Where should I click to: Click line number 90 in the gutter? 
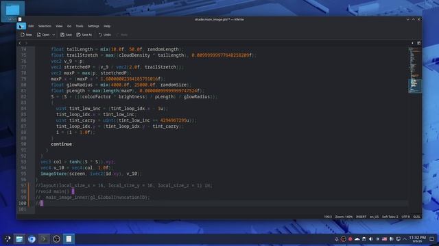click(x=23, y=144)
